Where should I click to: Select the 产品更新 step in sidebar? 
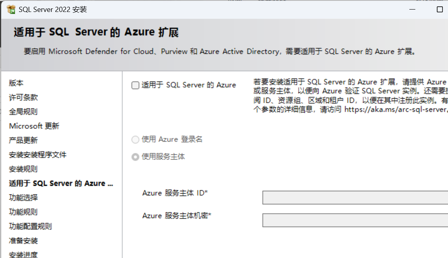[x=23, y=140]
